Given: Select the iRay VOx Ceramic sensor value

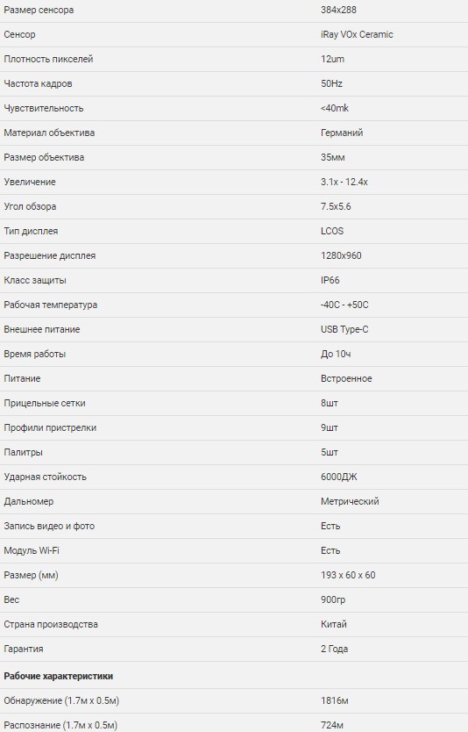Looking at the screenshot, I should (357, 34).
